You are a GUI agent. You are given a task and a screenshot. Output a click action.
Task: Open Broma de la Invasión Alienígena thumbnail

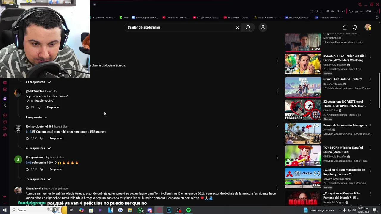click(x=303, y=133)
